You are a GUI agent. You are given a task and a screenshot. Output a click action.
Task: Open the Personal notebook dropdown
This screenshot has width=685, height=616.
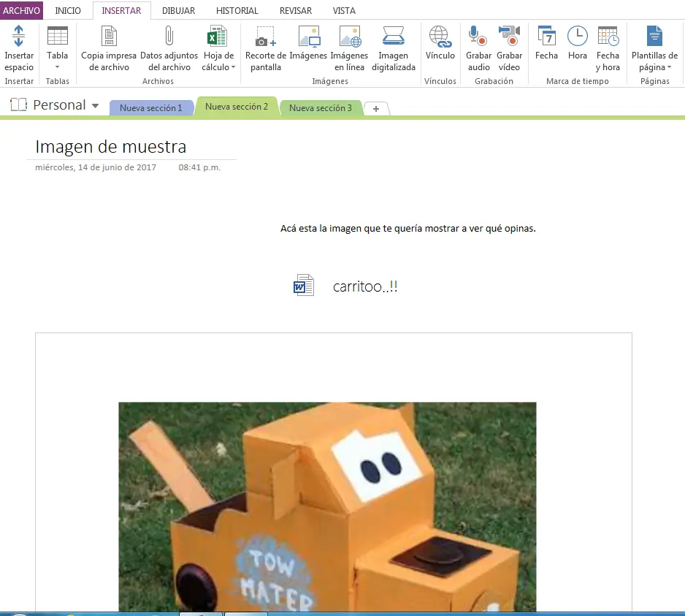(x=95, y=106)
